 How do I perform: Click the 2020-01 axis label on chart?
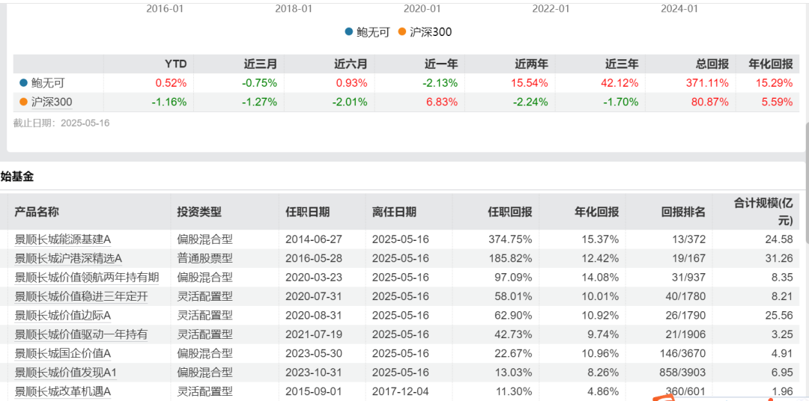[422, 8]
